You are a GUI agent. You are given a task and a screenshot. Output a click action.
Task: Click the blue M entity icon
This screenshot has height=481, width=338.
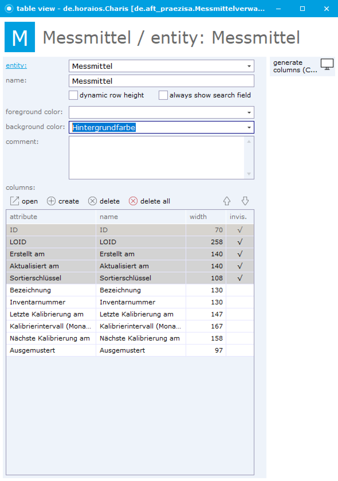click(x=20, y=37)
